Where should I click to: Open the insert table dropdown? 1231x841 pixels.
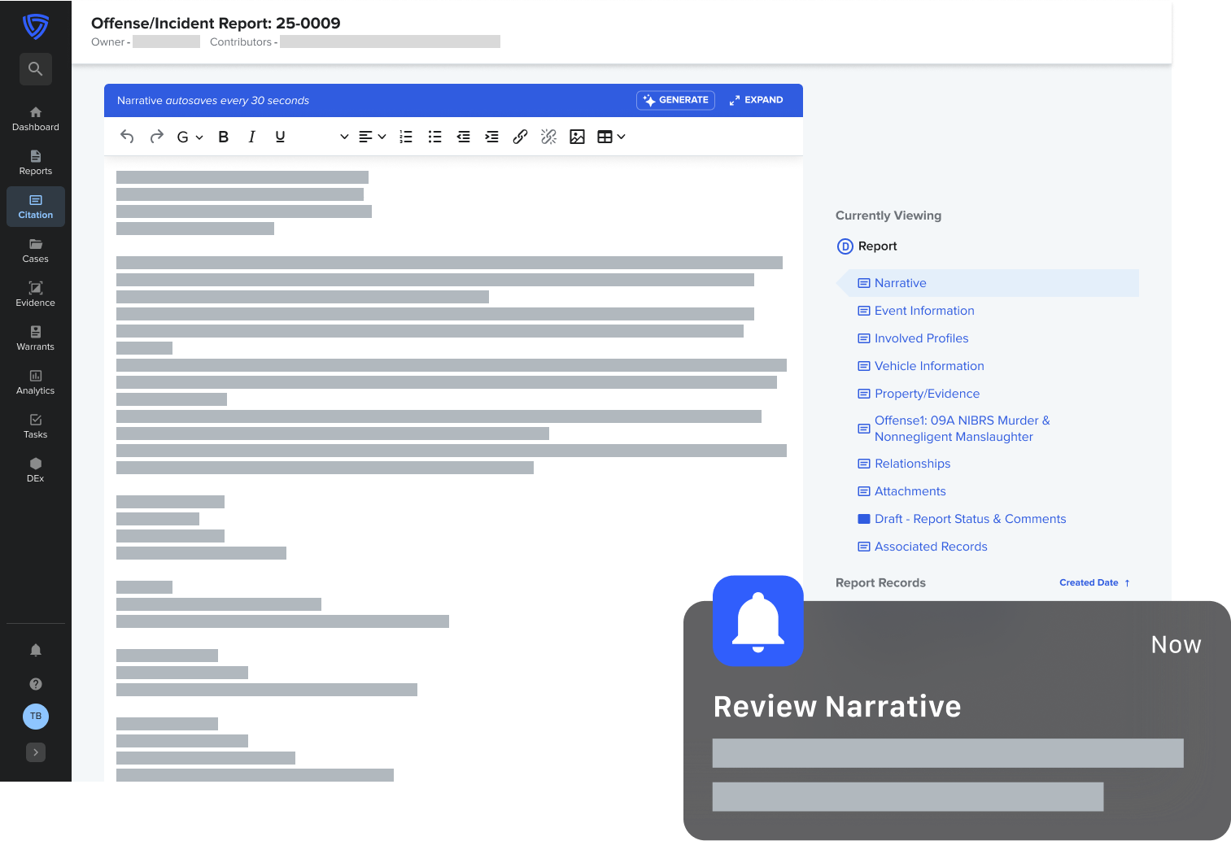point(611,137)
